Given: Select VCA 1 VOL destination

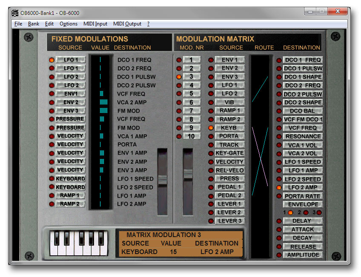Looking at the screenshot, I should [303, 145].
